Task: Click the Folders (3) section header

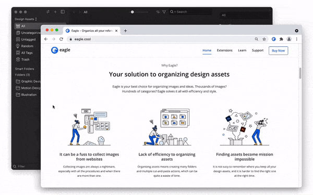Action: point(22,75)
